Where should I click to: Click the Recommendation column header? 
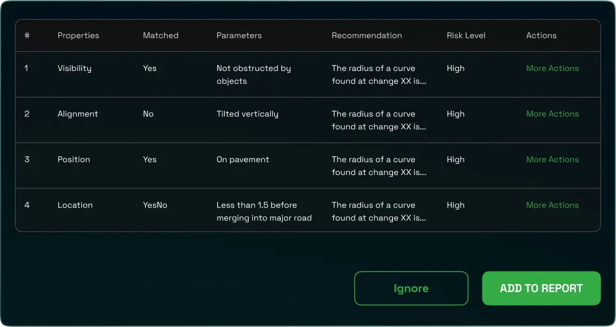point(367,35)
